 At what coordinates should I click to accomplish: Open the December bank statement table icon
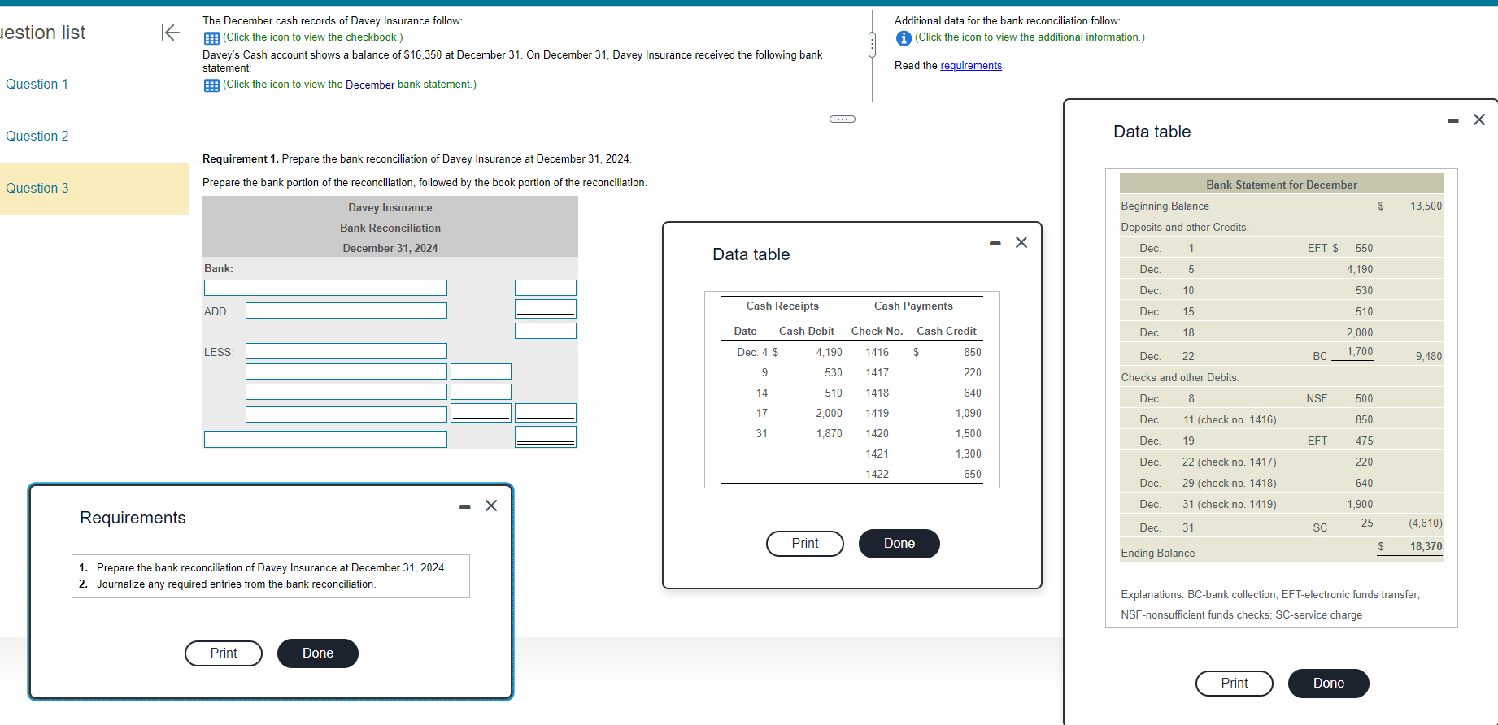click(x=211, y=85)
